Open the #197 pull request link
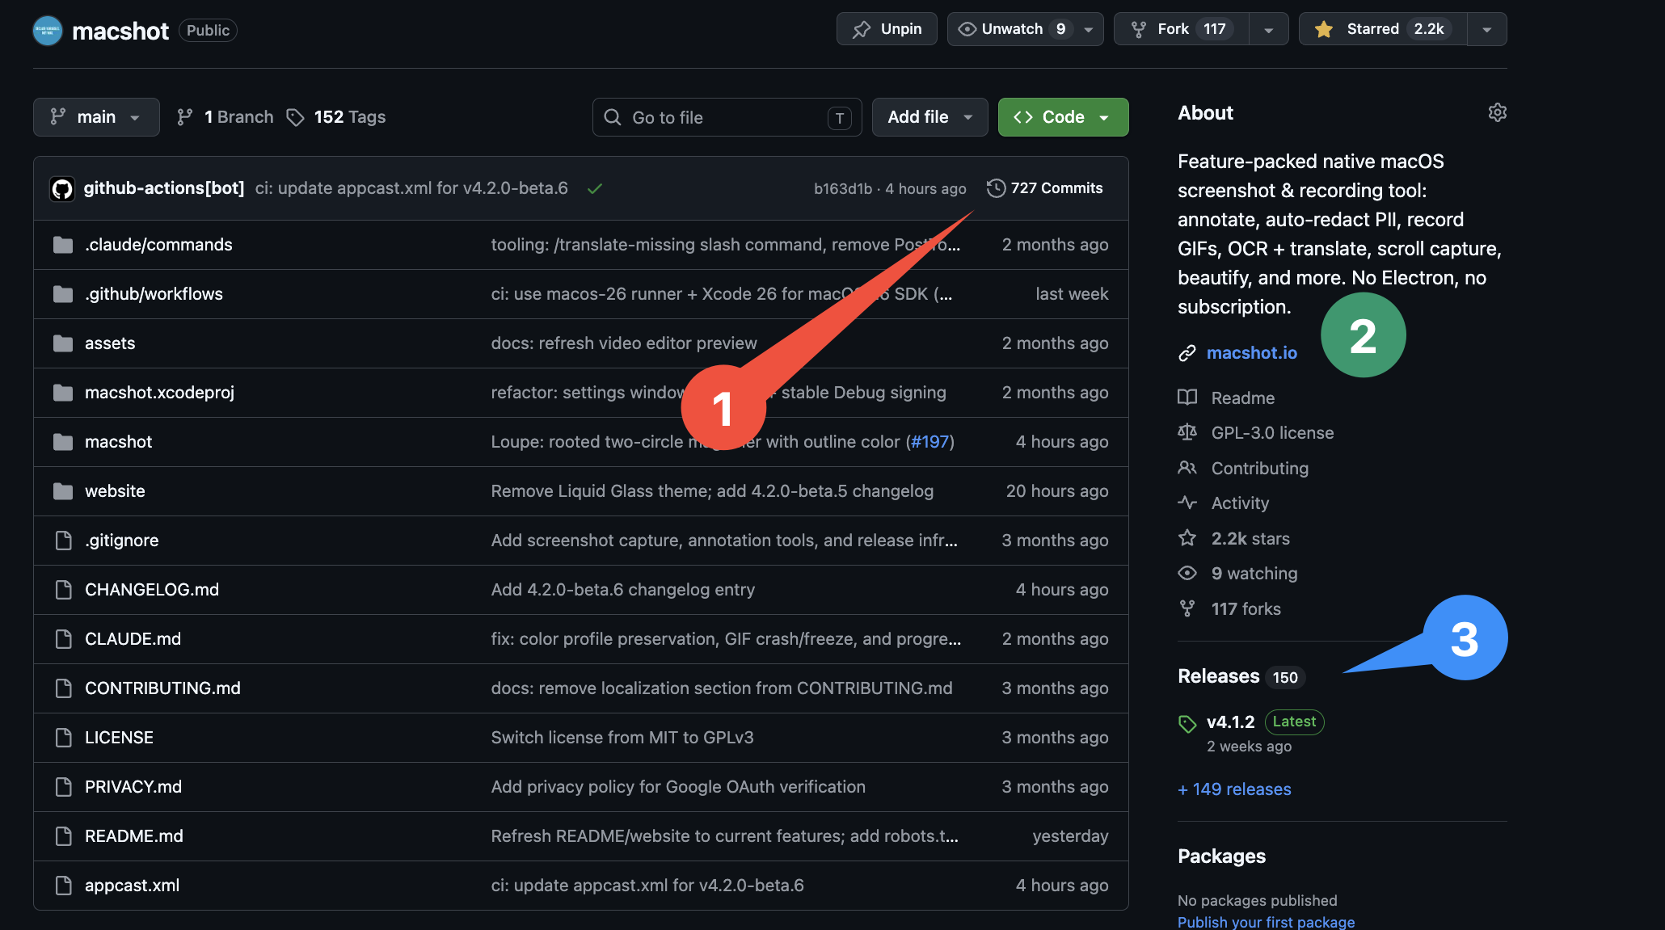 coord(929,442)
